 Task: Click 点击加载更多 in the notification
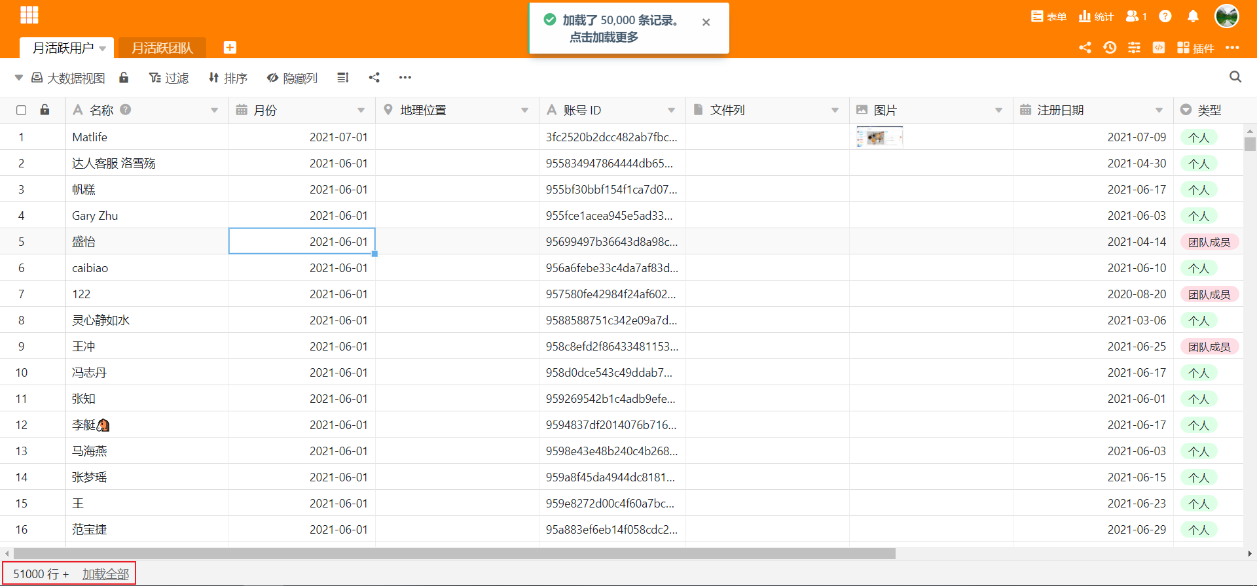click(604, 37)
